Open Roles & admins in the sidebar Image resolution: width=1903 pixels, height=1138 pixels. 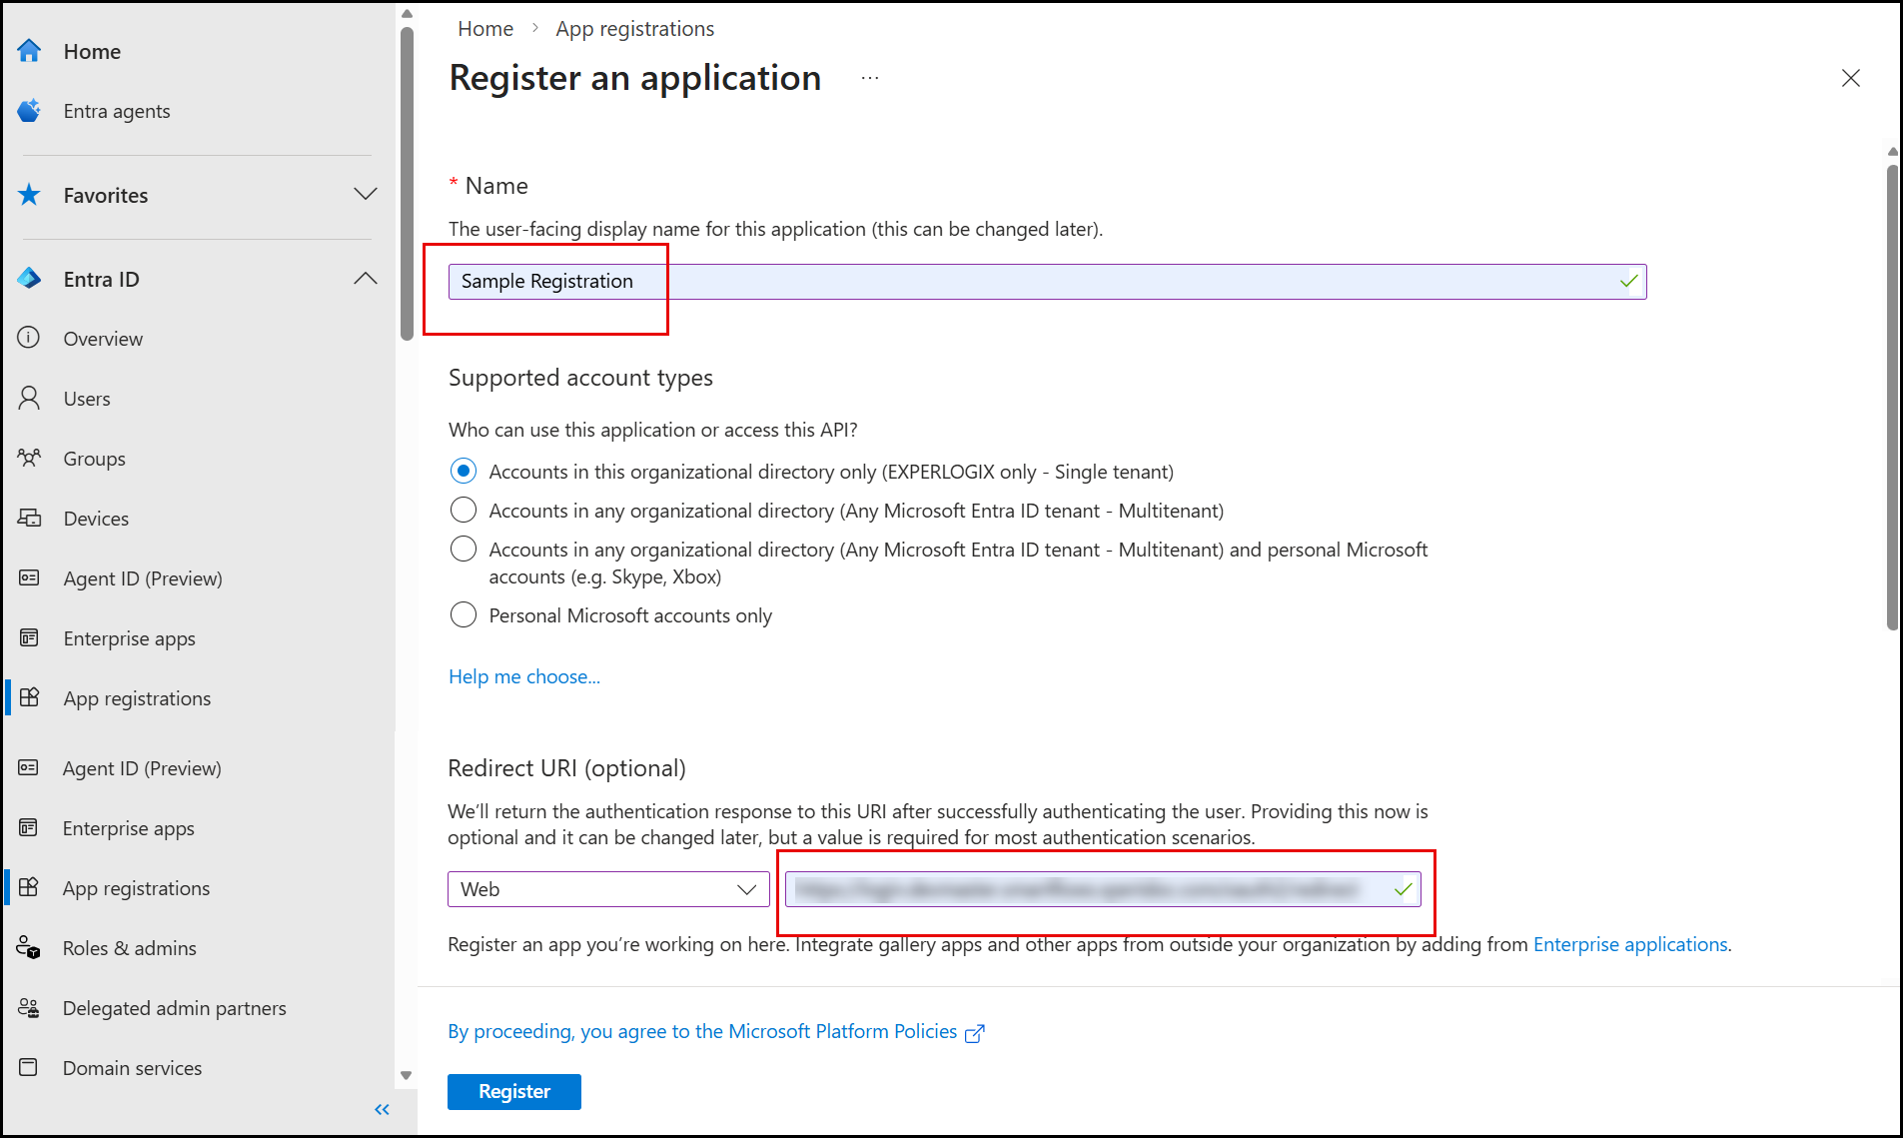130,948
